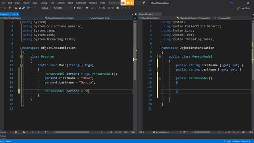Open the Help menu
Image resolution: width=254 pixels, height=143 pixels.
102,3
